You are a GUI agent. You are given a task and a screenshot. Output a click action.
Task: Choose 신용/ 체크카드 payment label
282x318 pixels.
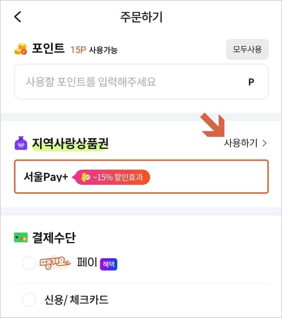(76, 300)
